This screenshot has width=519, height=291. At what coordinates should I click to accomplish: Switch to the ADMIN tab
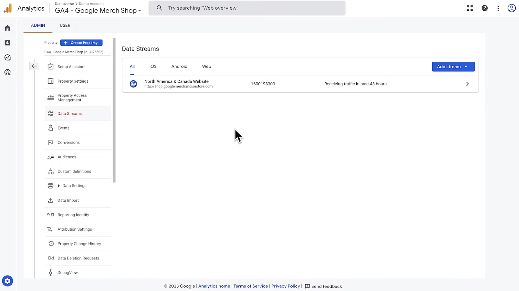coord(38,25)
